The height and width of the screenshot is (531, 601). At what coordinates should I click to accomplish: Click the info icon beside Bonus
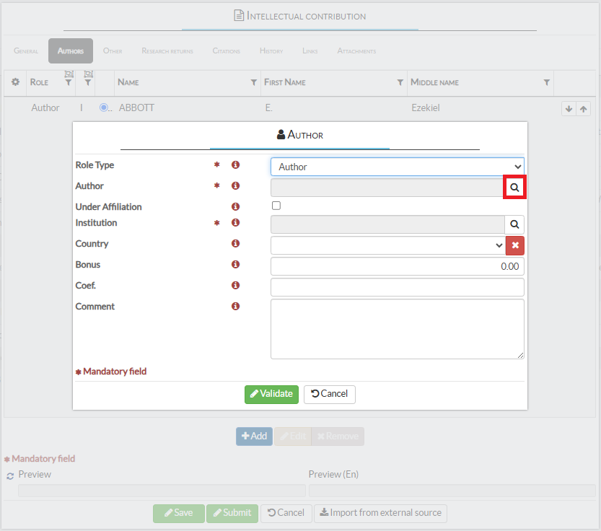click(235, 265)
